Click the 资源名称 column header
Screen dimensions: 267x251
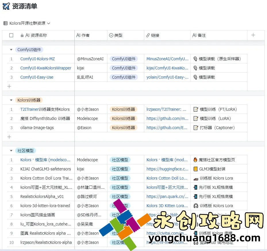click(x=39, y=35)
